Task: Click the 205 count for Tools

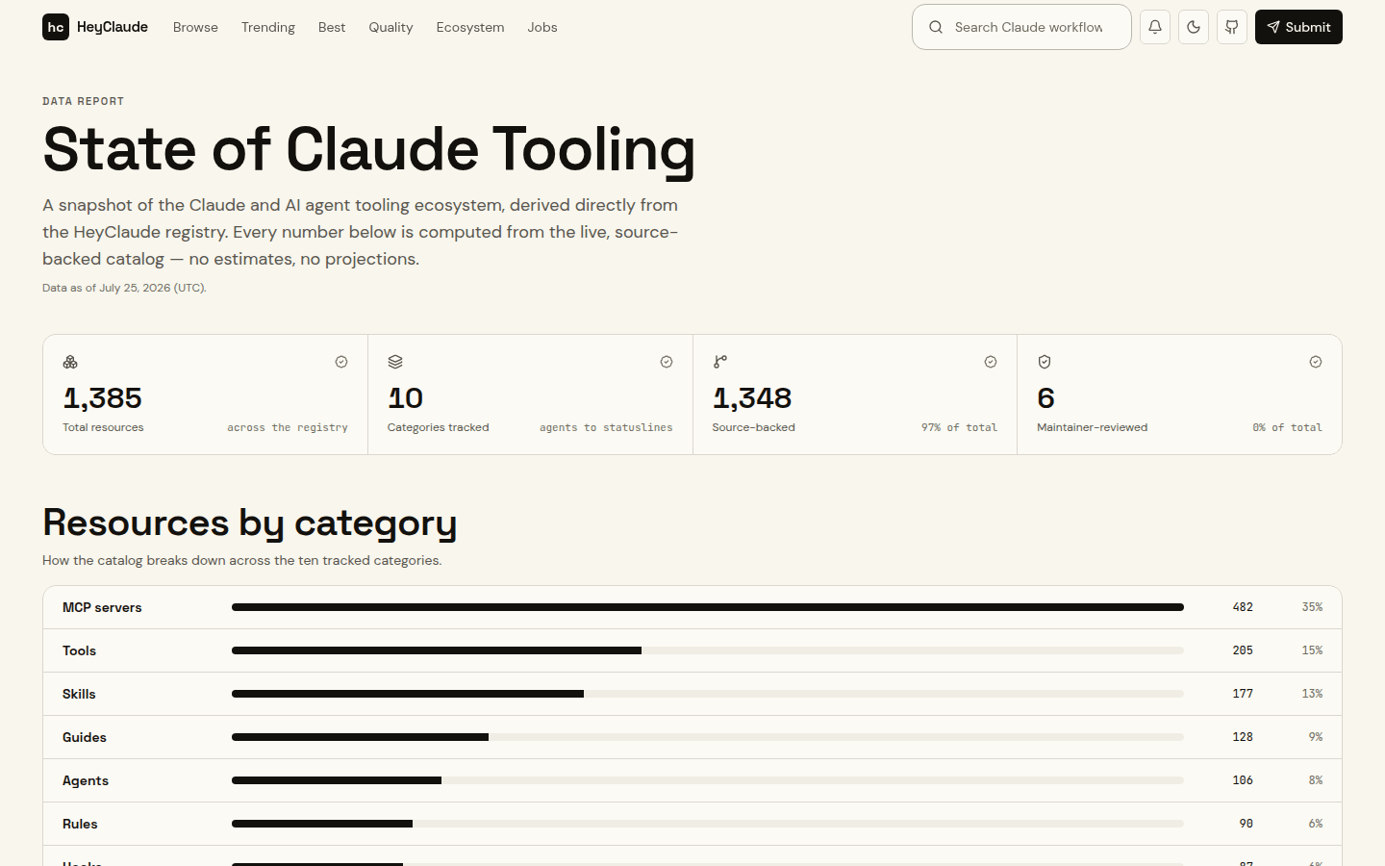Action: coord(1243,650)
